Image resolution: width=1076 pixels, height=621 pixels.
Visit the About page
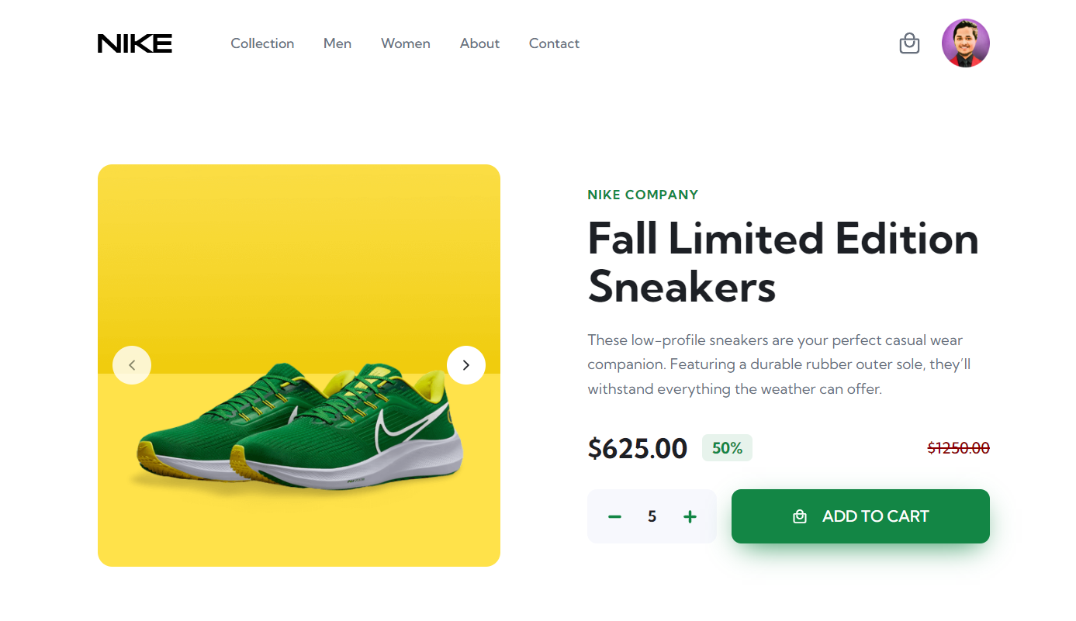pyautogui.click(x=479, y=43)
